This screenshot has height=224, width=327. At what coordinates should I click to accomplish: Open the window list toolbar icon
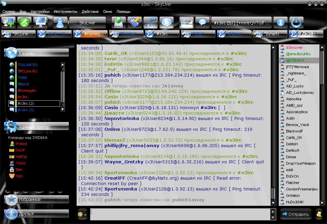tap(187, 22)
